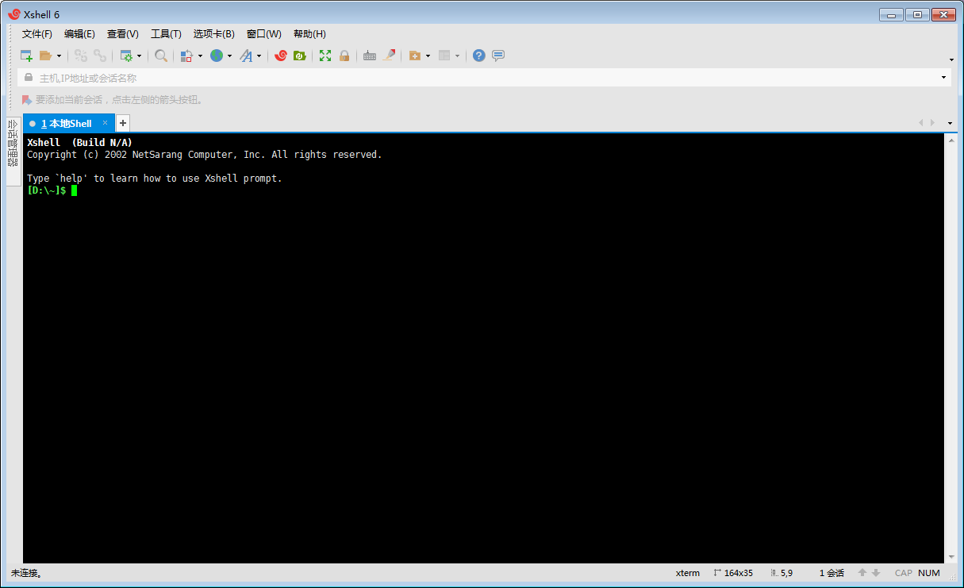
Task: Expand the Properties gear dropdown arrow
Action: [x=140, y=56]
